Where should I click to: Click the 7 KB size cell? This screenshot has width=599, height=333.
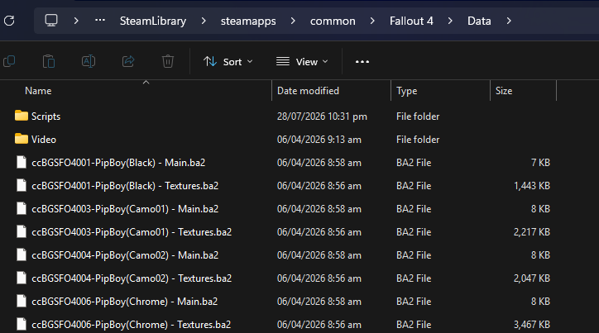coord(540,163)
